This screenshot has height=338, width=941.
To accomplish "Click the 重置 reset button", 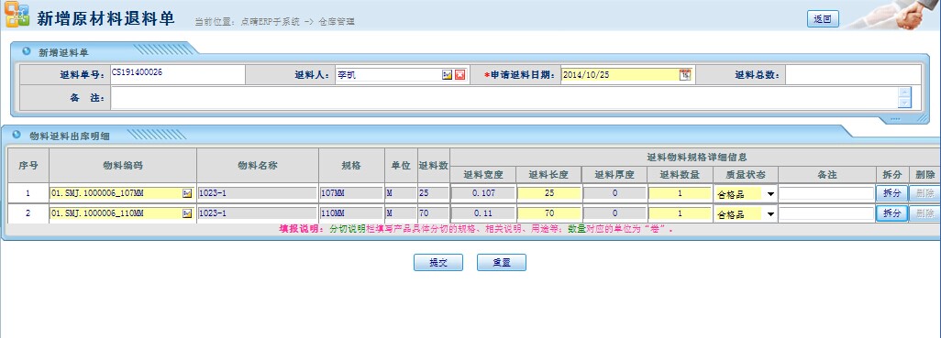I will coord(502,263).
